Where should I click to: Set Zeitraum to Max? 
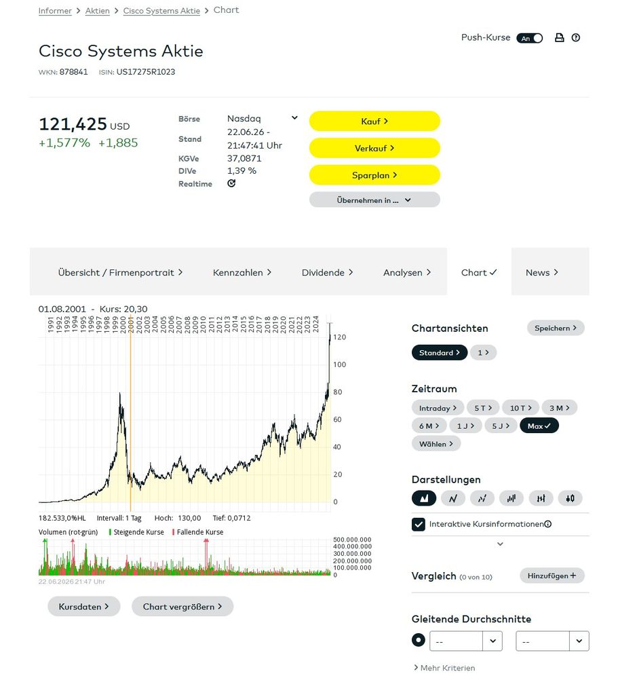(539, 426)
